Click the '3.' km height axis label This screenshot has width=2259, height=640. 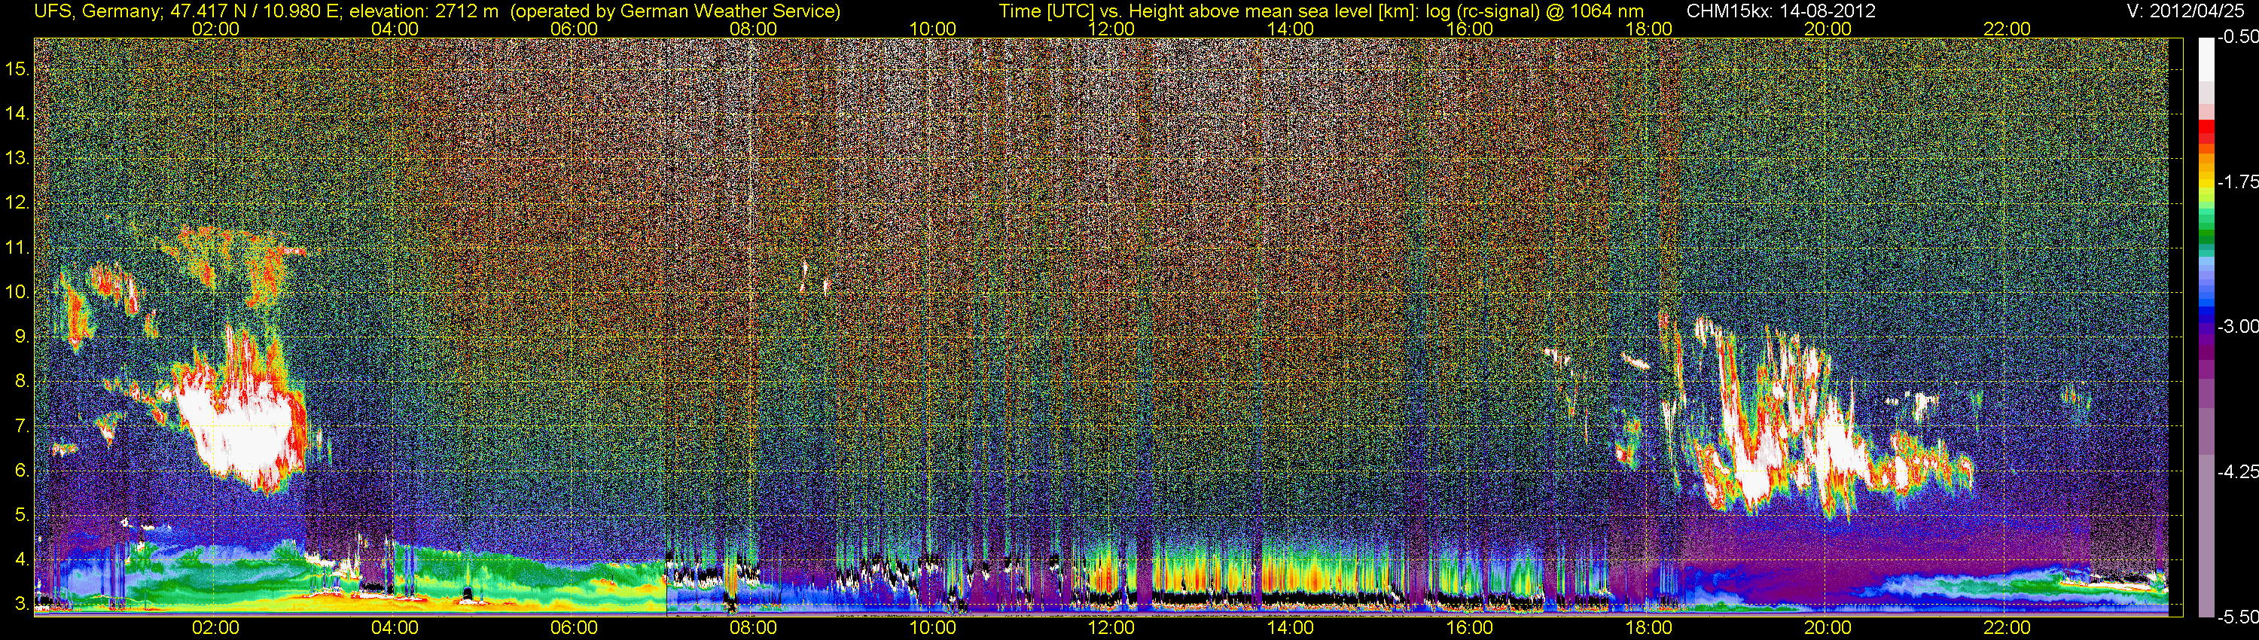point(21,604)
